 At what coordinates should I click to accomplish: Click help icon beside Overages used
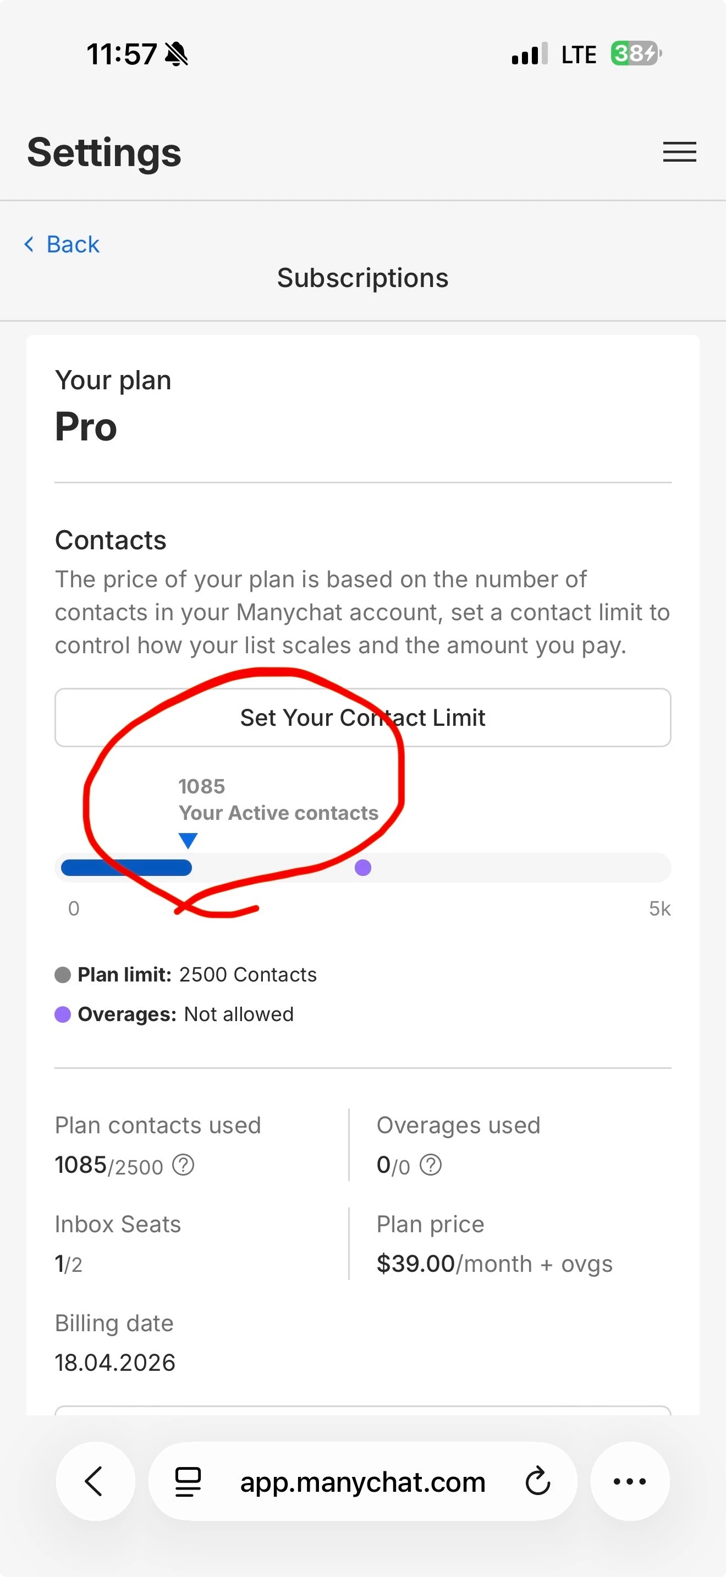click(x=431, y=1165)
